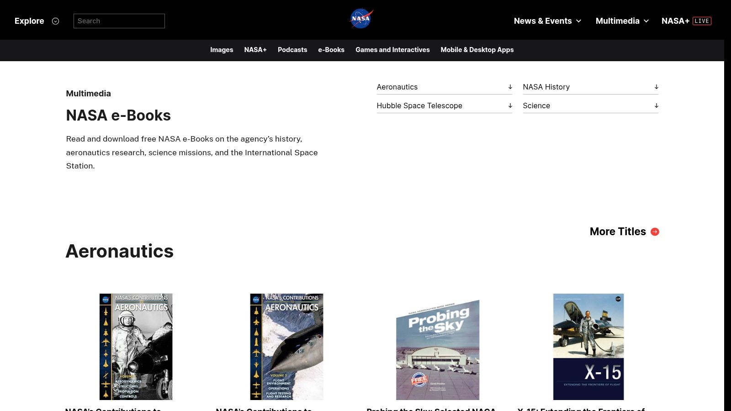The height and width of the screenshot is (411, 731).
Task: Open Games and Interactives
Action: (x=392, y=50)
